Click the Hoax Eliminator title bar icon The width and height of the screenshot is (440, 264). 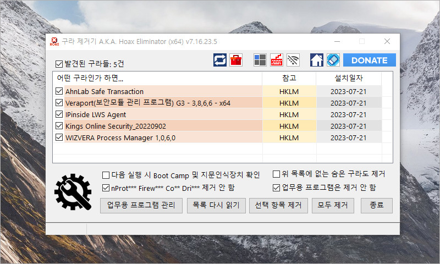click(54, 41)
